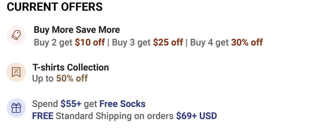This screenshot has height=130, width=320.
Task: Click the 50% off highlighted text
Action: click(72, 78)
